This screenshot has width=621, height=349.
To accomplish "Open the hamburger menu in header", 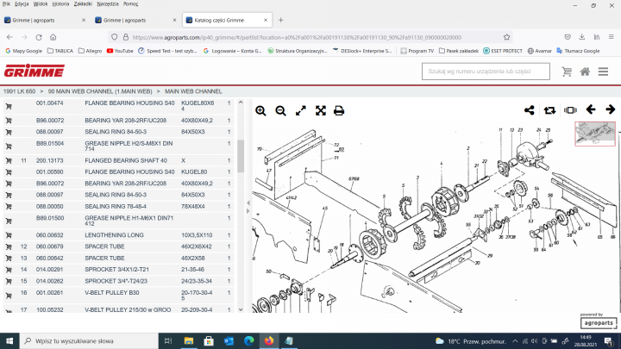I will [603, 72].
